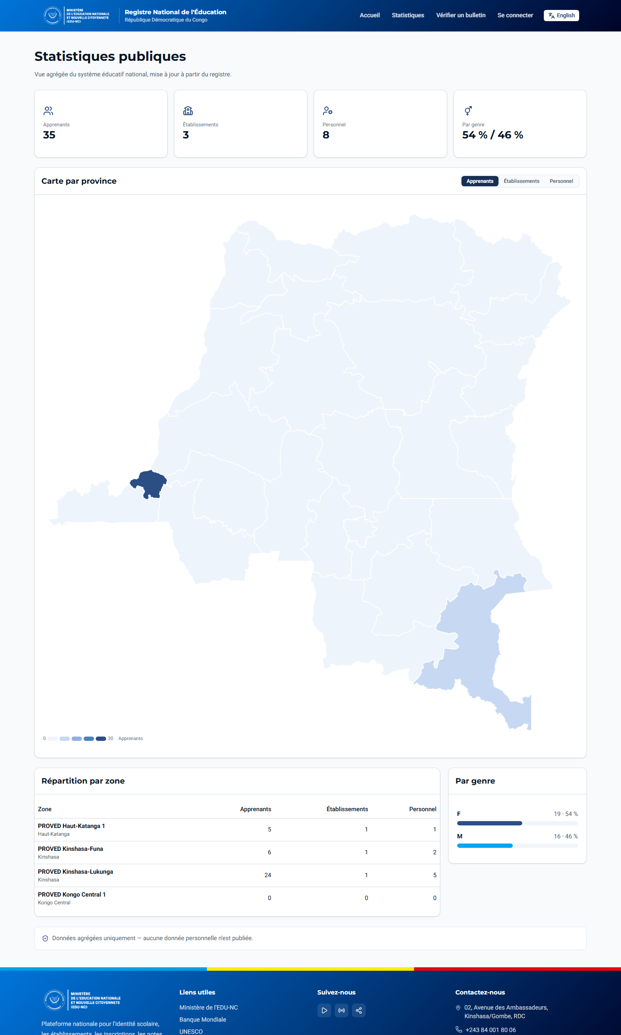Image resolution: width=621 pixels, height=1035 pixels.
Task: Switch language to English
Action: (561, 16)
